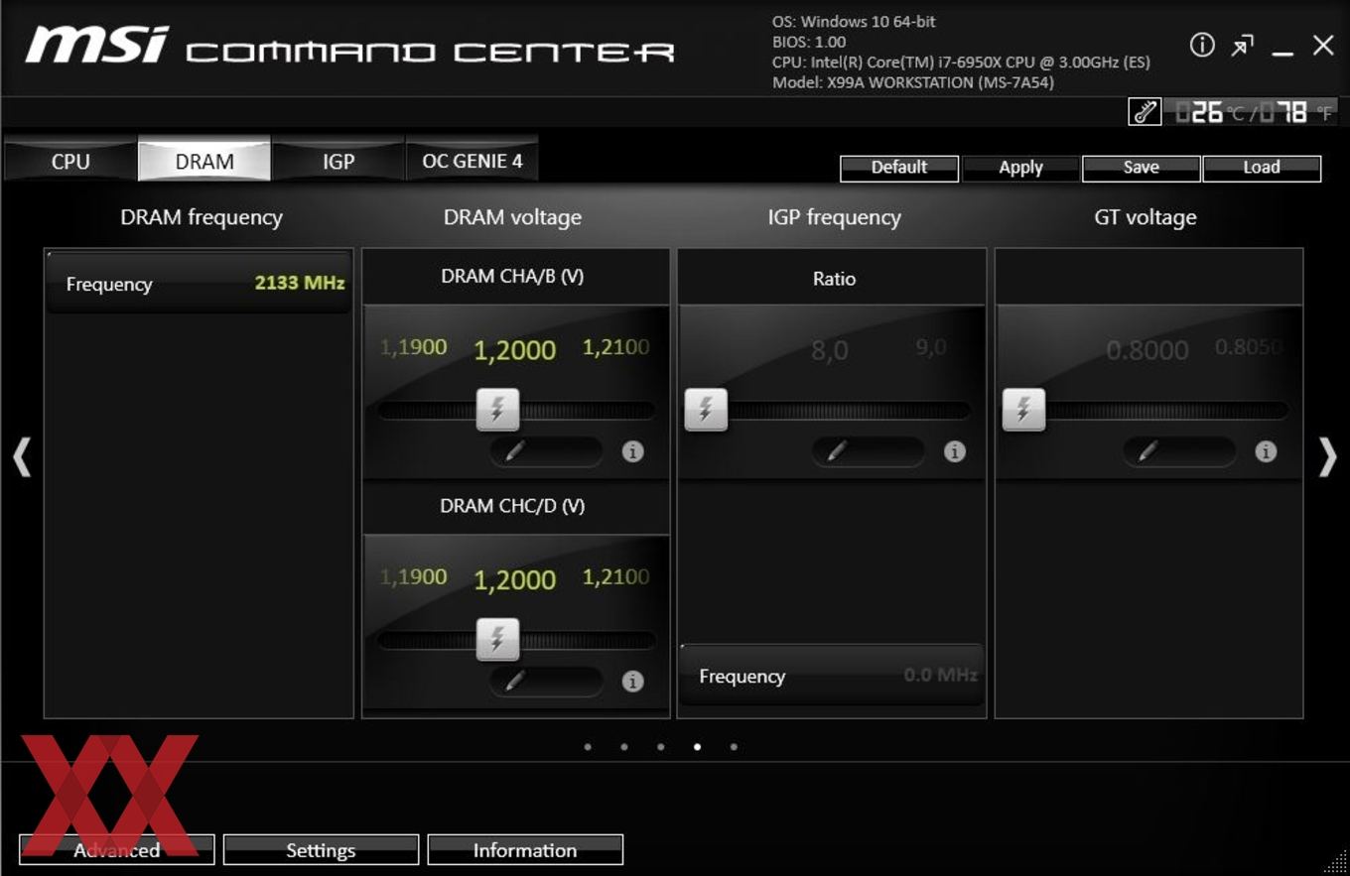Open the Advanced menu button
This screenshot has height=876, width=1350.
pos(117,850)
